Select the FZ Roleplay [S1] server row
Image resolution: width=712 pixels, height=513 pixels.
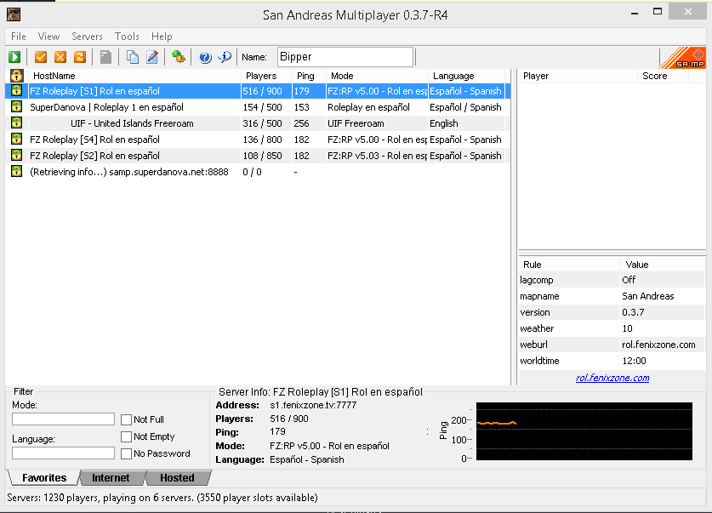(258, 91)
